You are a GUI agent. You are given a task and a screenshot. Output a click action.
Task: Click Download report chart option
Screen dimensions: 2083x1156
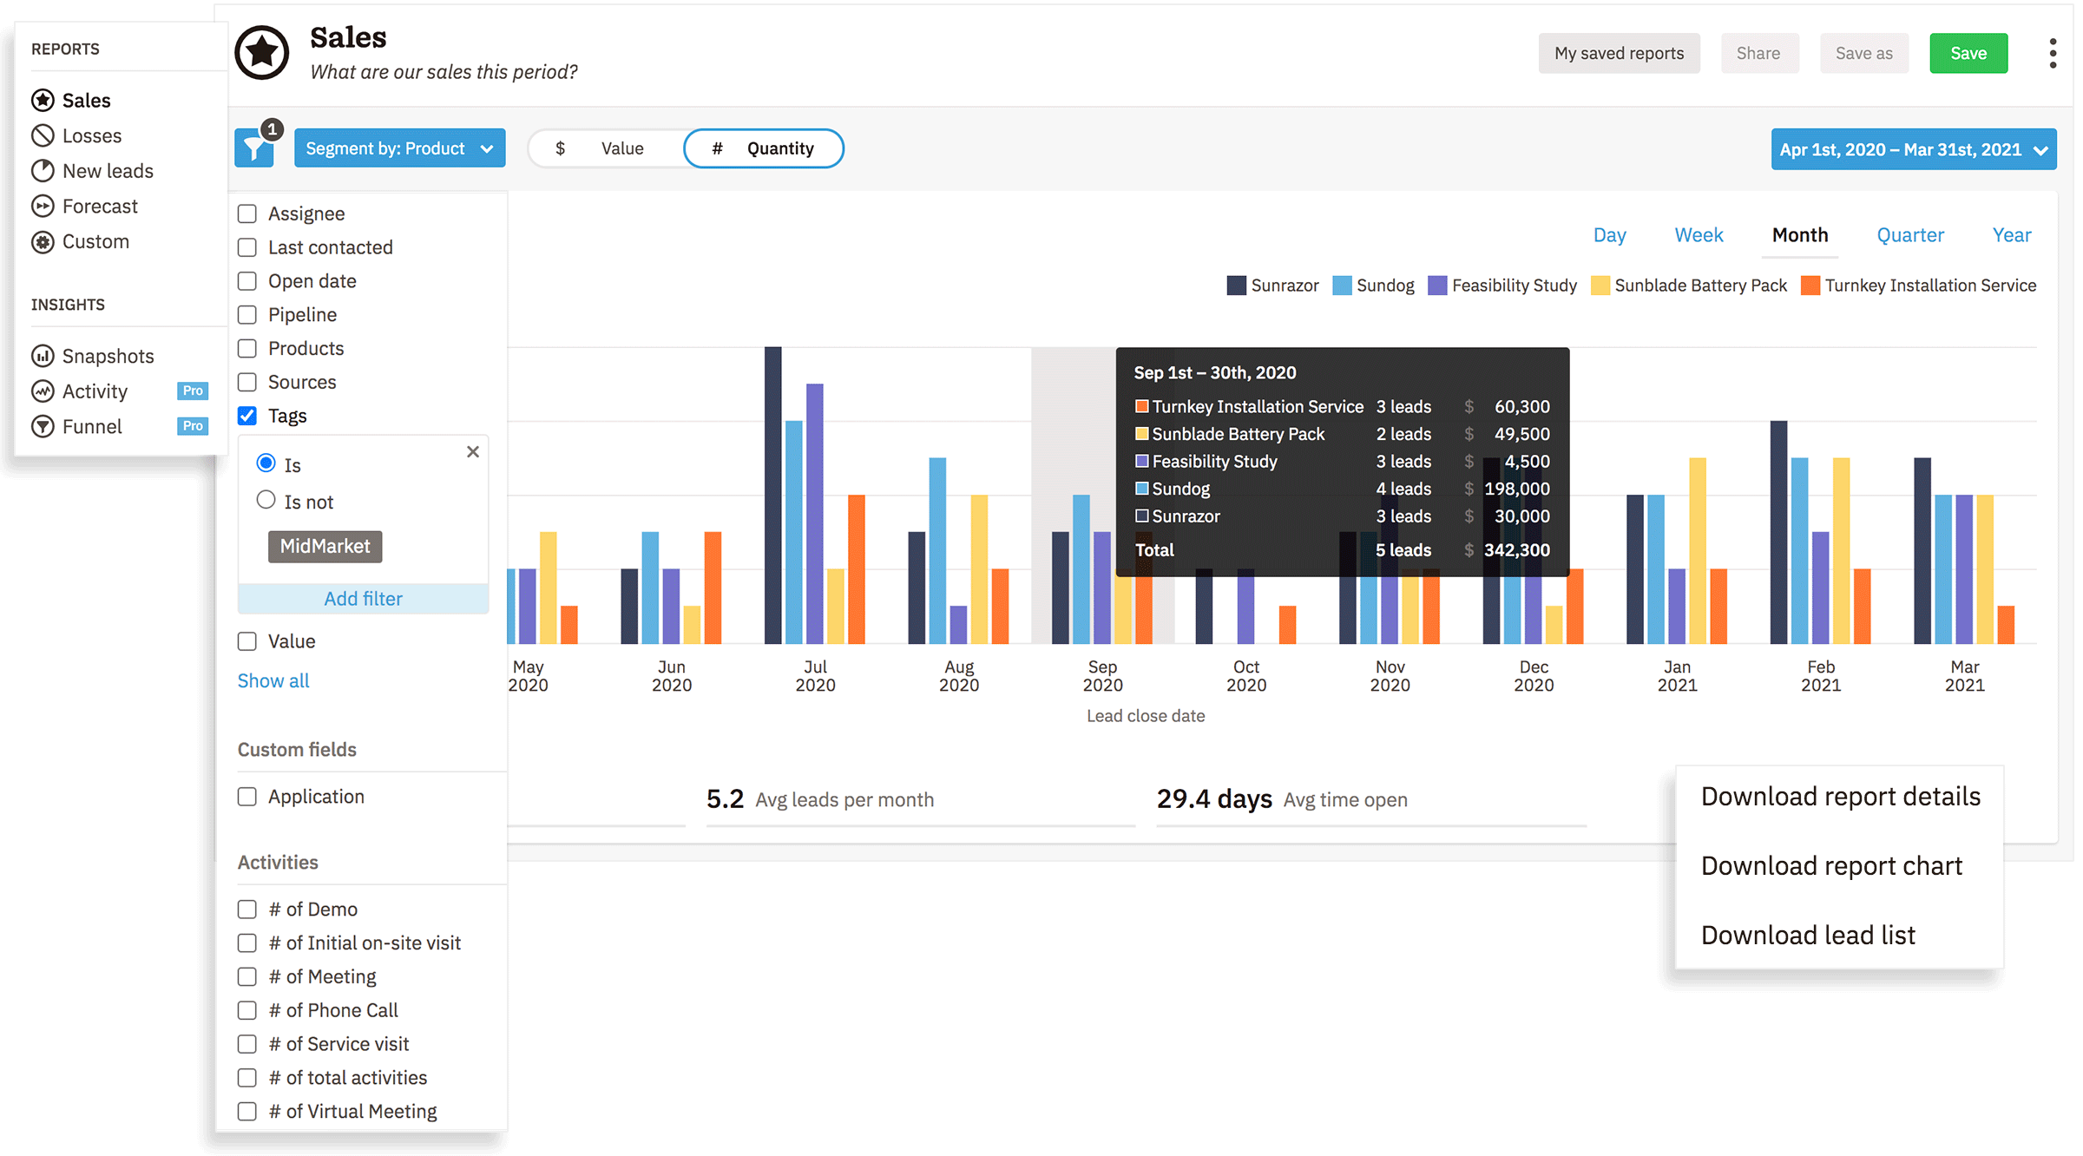1832,865
